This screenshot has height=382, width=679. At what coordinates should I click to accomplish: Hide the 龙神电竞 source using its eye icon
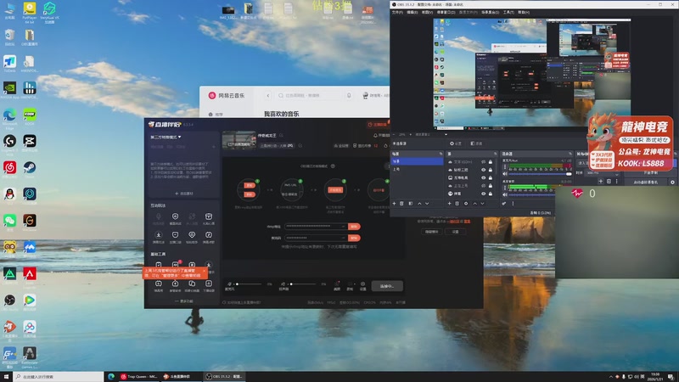pos(483,177)
